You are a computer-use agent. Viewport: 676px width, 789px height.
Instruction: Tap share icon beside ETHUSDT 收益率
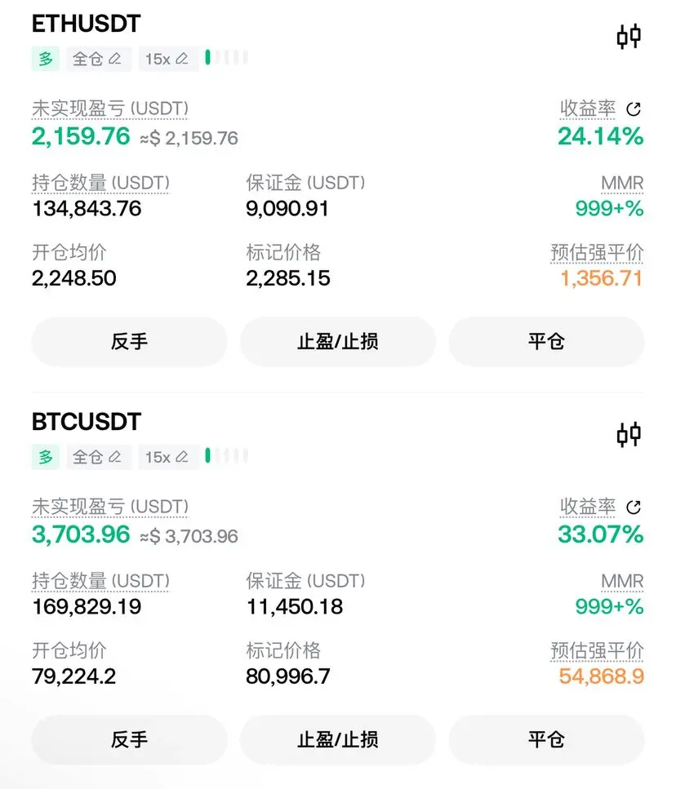point(634,109)
